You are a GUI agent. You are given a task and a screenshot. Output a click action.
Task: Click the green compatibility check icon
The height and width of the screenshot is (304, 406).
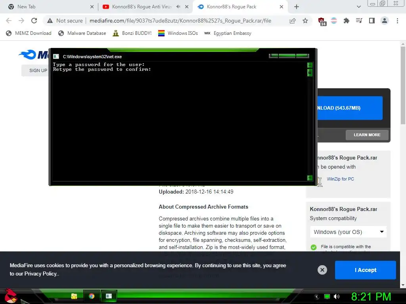(x=314, y=247)
